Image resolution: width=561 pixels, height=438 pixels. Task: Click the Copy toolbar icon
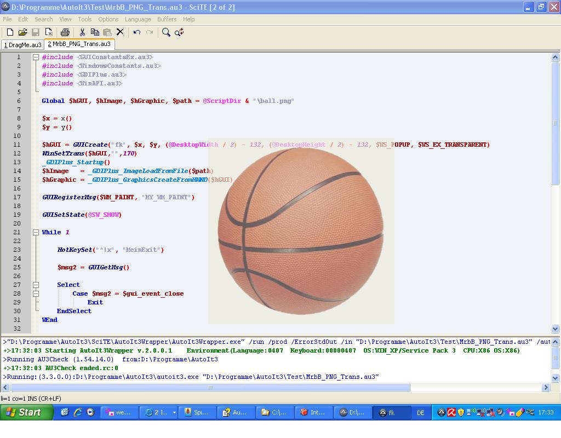point(95,32)
